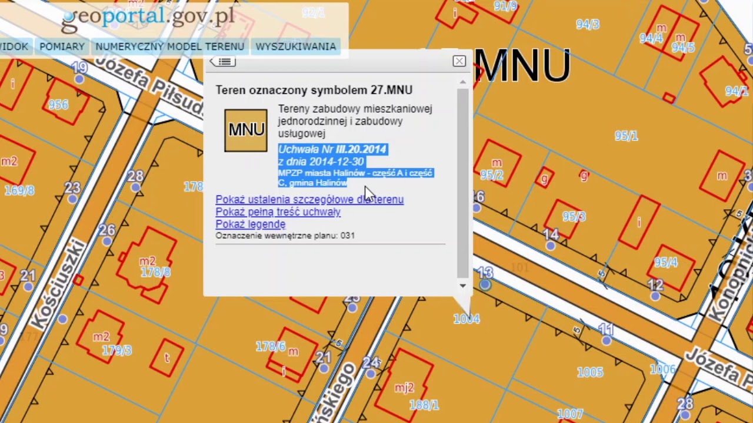This screenshot has height=423, width=753.
Task: Click the back-to-list icon in the popup header
Action: tap(223, 62)
